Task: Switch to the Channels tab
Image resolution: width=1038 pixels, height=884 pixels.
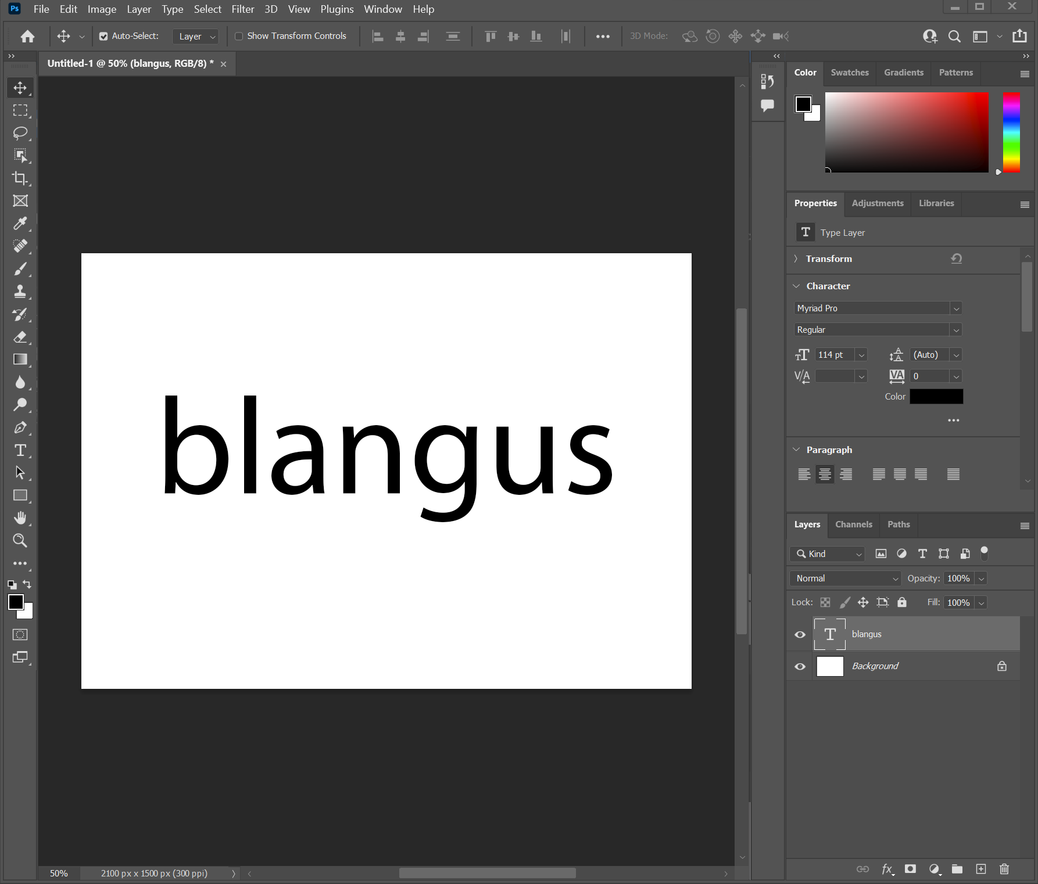Action: pyautogui.click(x=853, y=524)
